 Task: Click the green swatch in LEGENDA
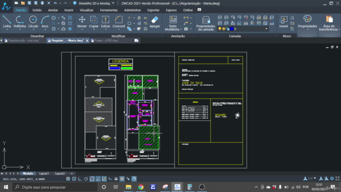127,68
